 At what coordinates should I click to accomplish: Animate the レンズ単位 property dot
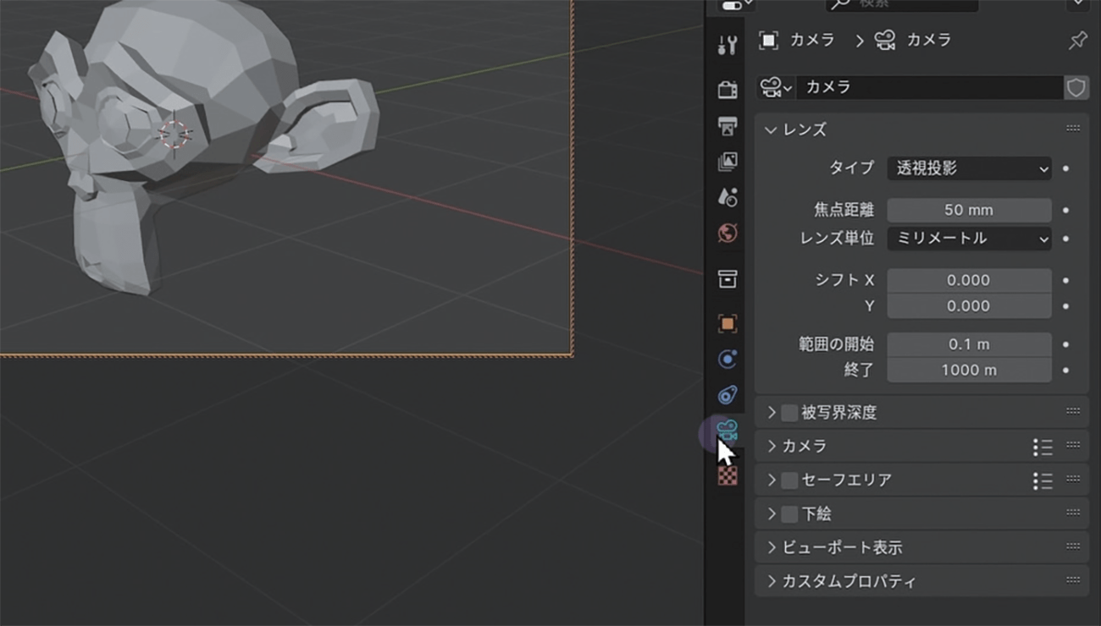pyautogui.click(x=1065, y=239)
